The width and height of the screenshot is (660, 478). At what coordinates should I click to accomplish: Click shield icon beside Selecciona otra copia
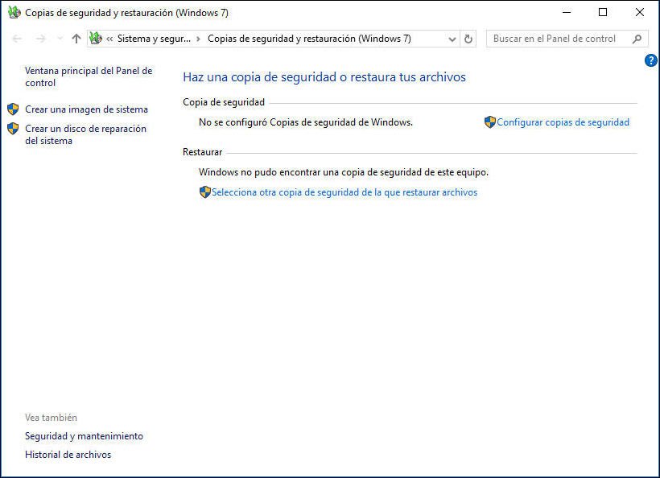(x=205, y=192)
